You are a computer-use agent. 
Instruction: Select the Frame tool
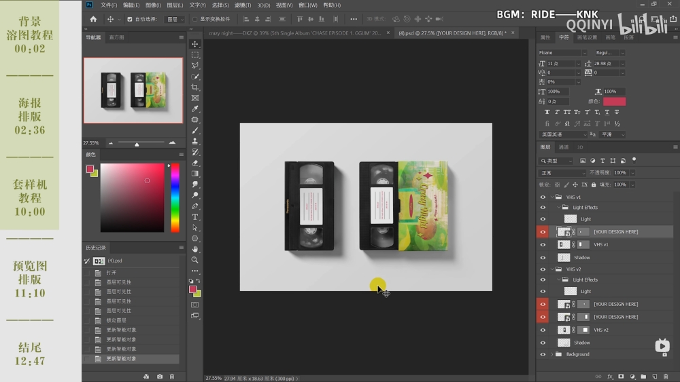195,98
